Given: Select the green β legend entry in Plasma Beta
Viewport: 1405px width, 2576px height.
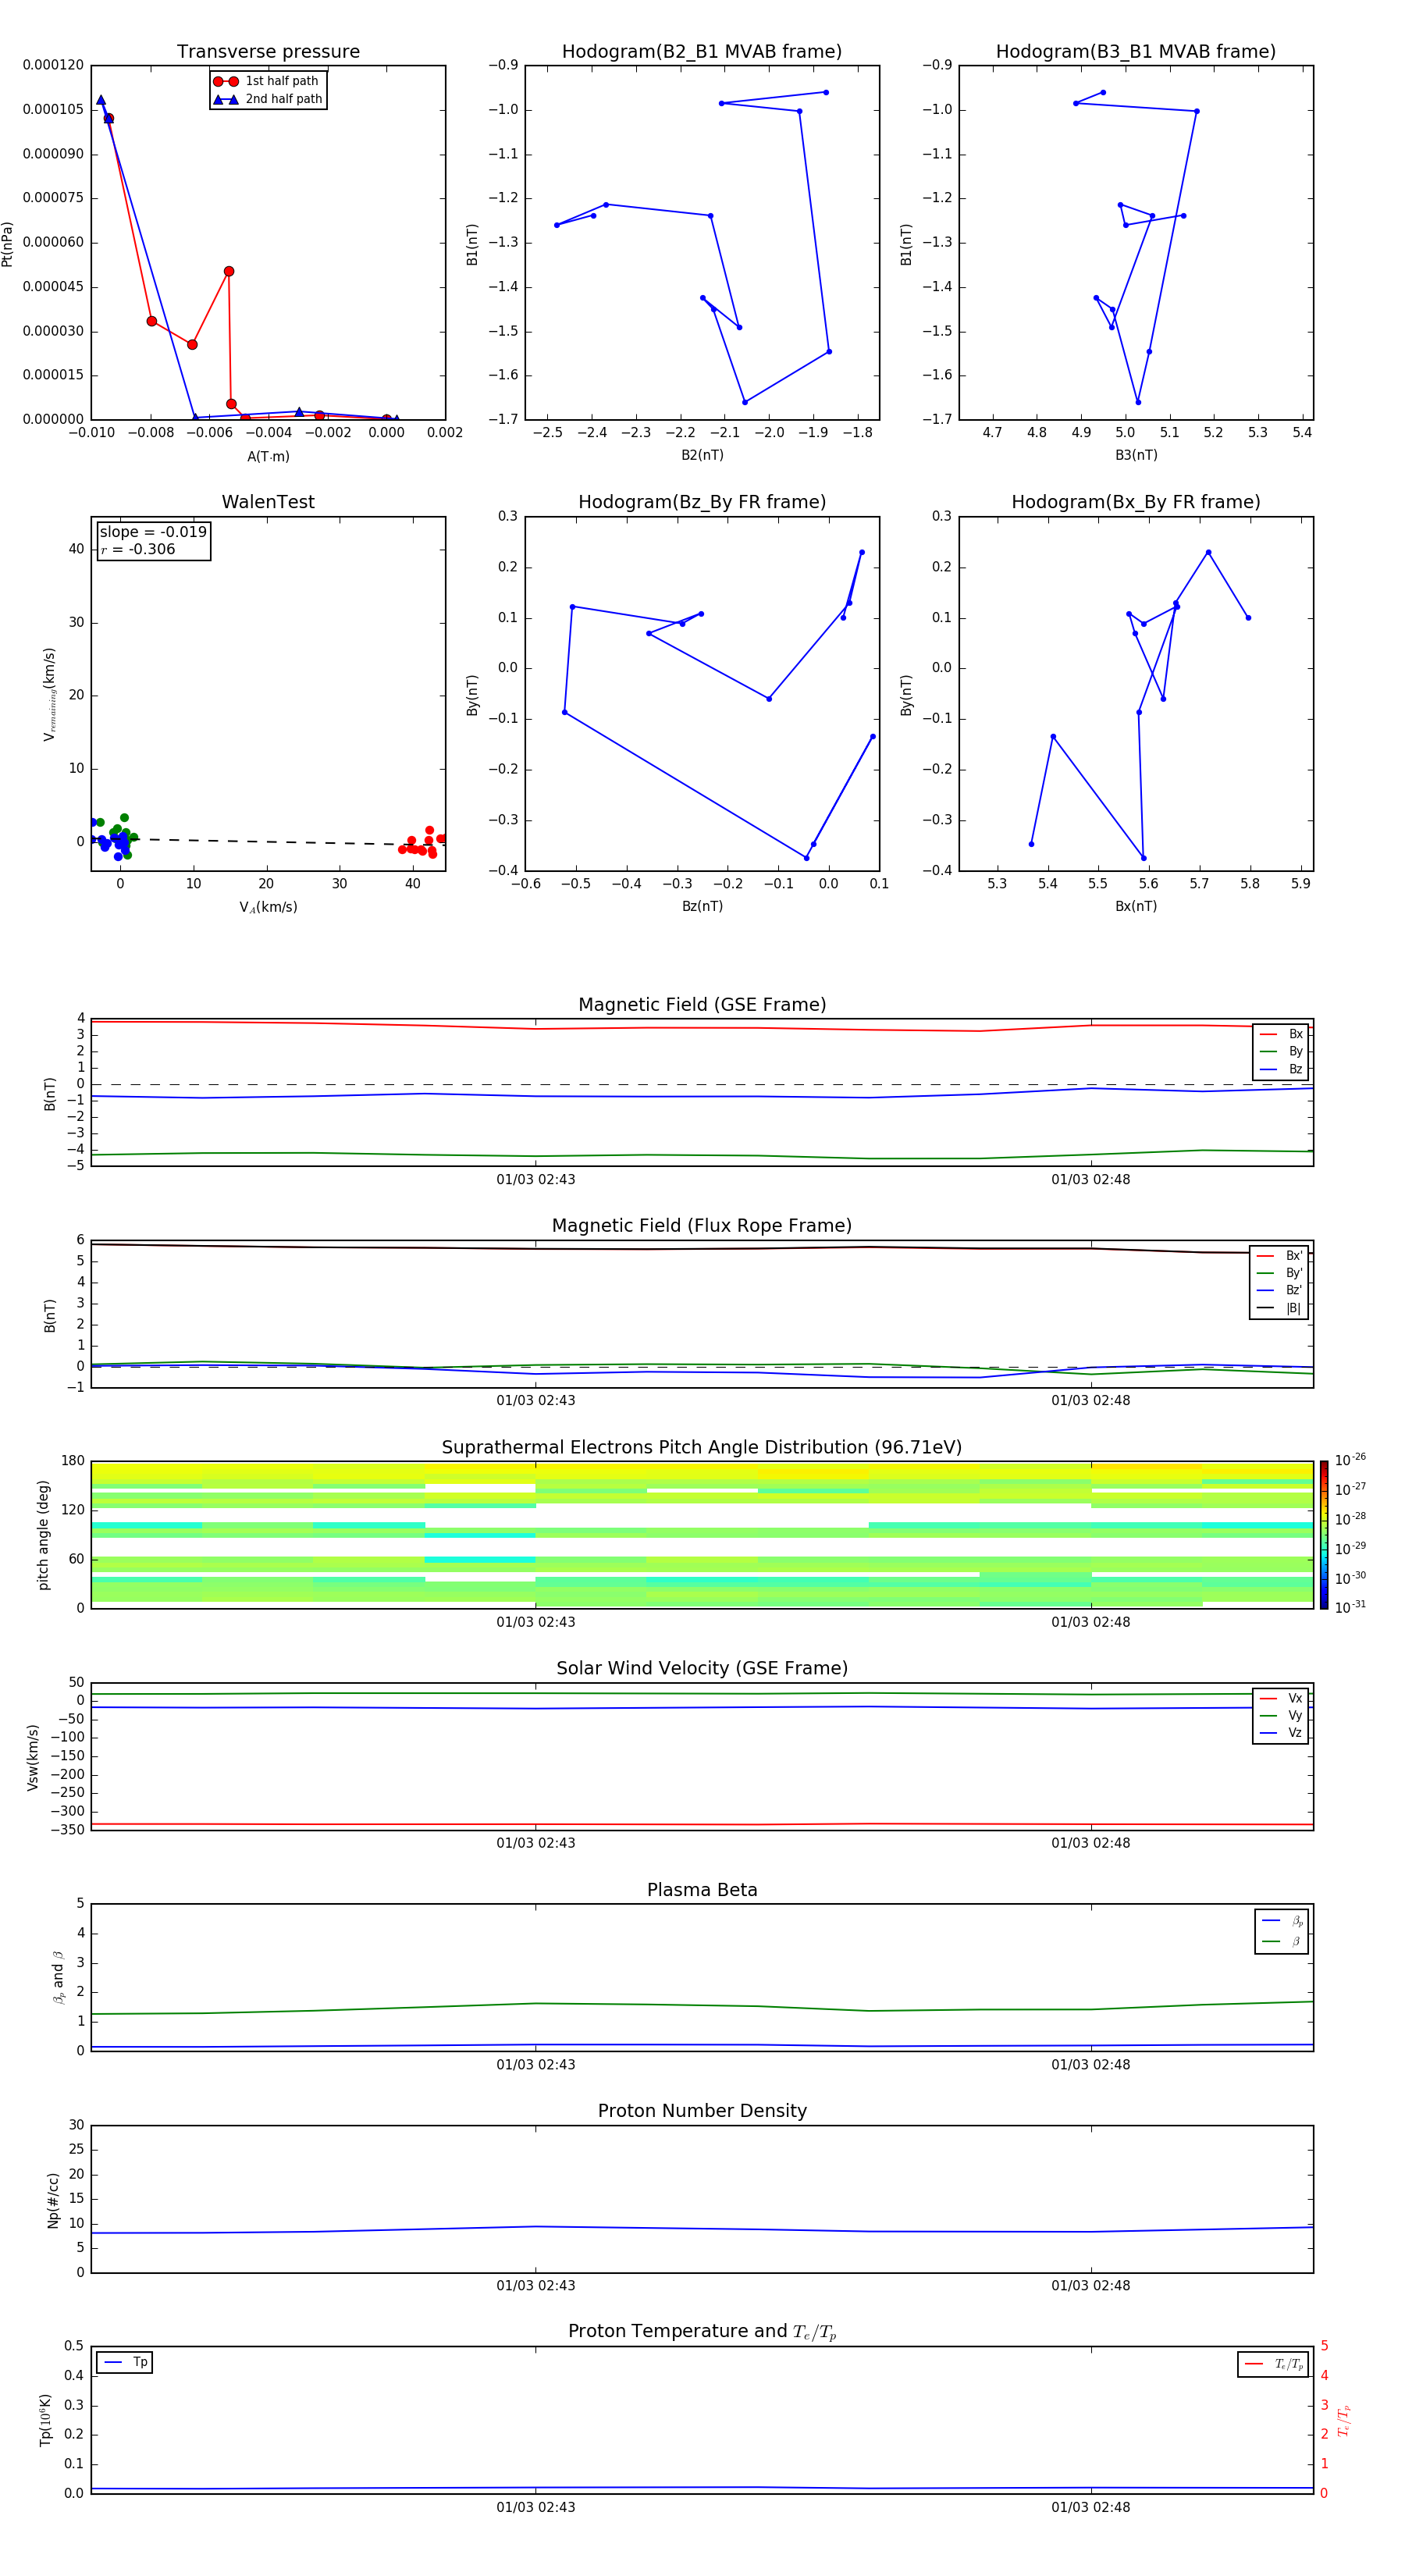Looking at the screenshot, I should tap(1282, 1941).
